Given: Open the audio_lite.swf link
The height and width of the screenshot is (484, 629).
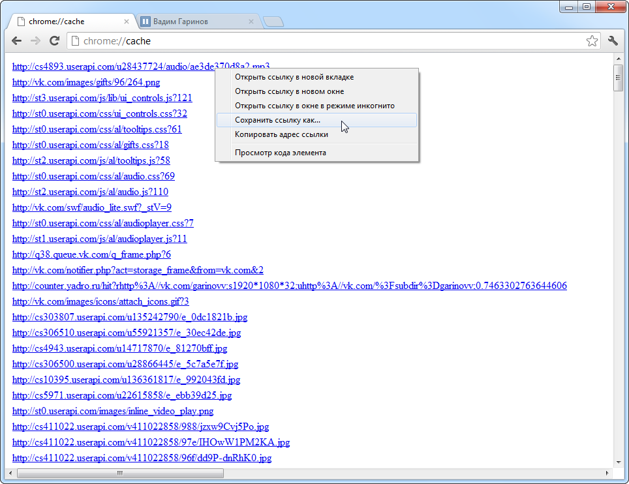Looking at the screenshot, I should (x=92, y=207).
